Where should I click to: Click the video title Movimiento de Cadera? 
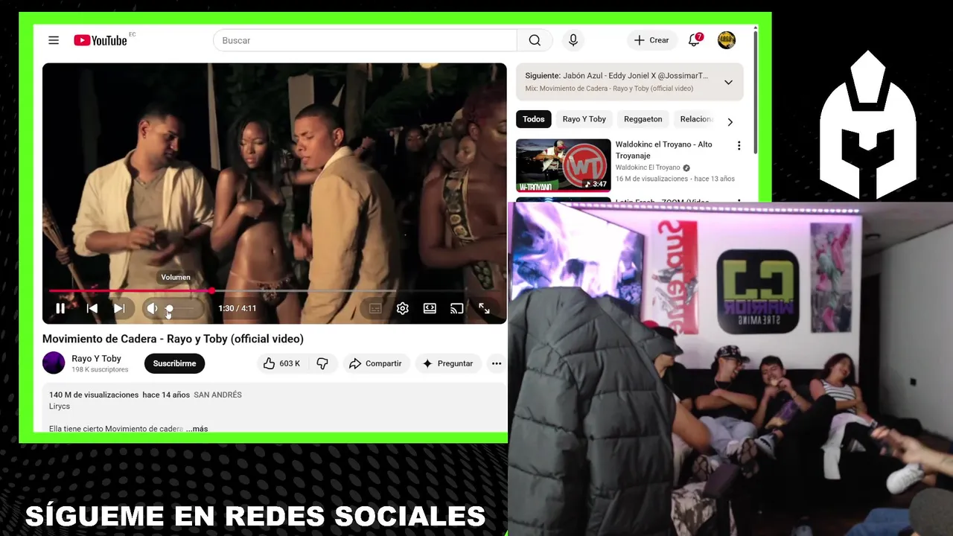pyautogui.click(x=173, y=339)
